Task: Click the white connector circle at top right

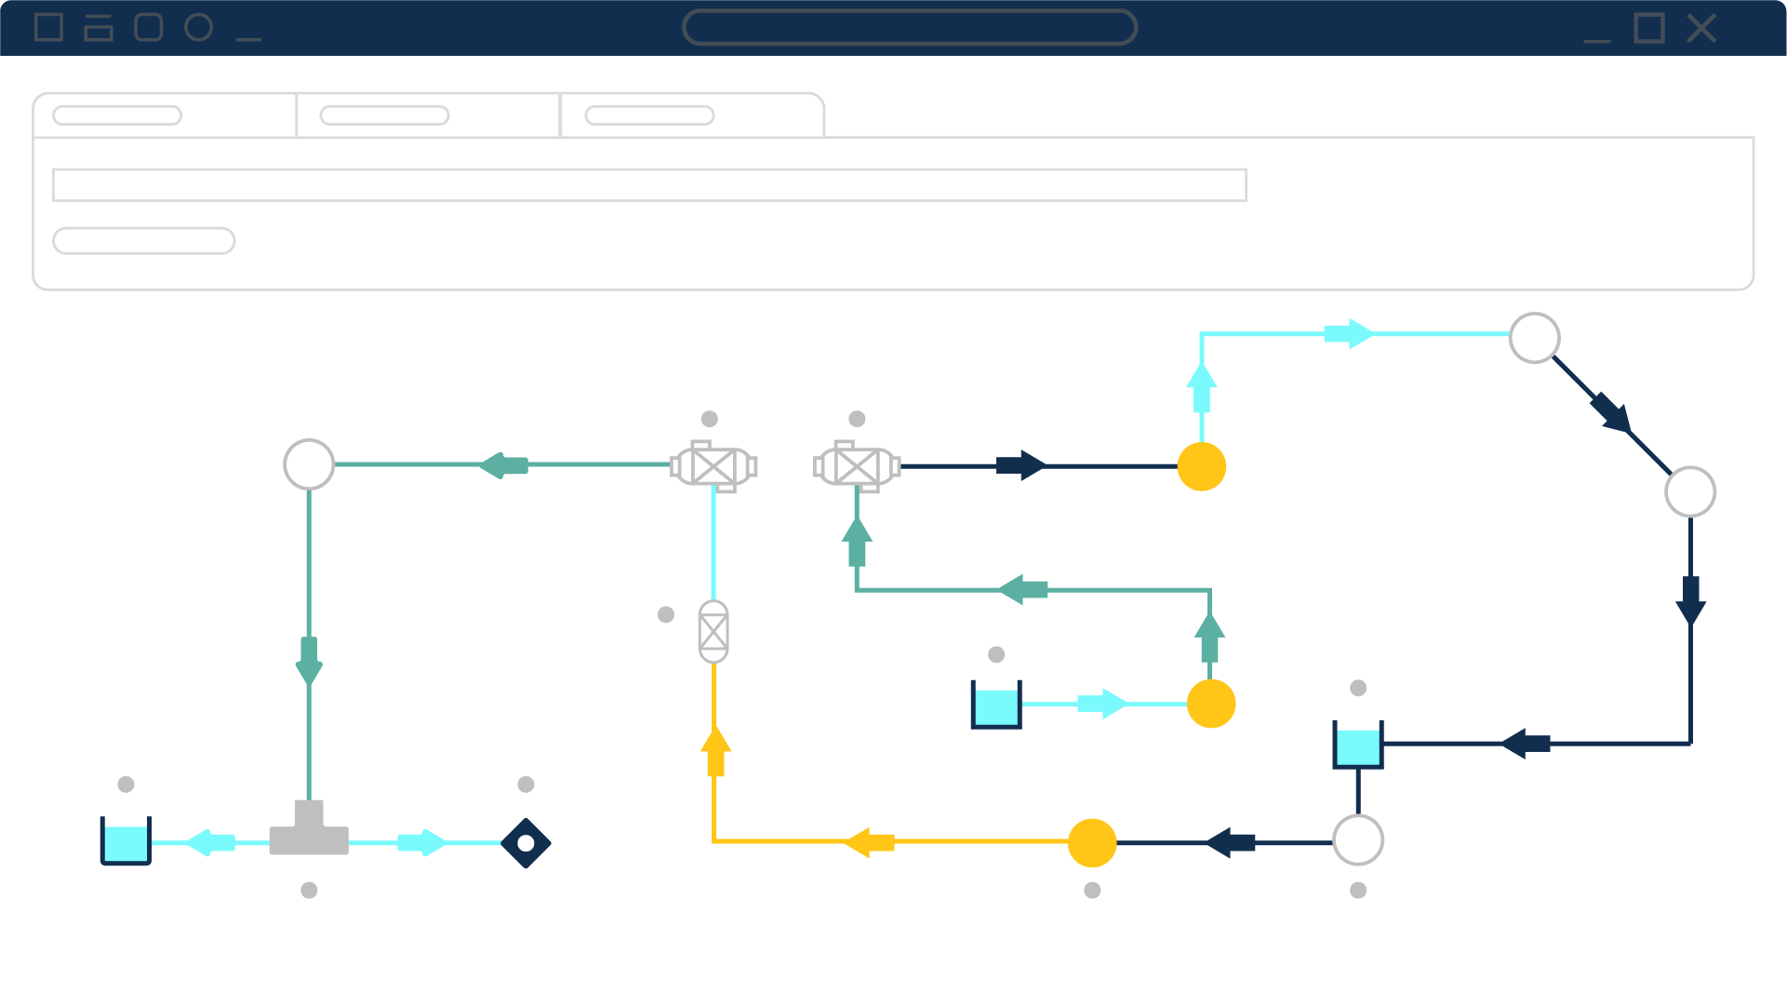Action: tap(1535, 339)
